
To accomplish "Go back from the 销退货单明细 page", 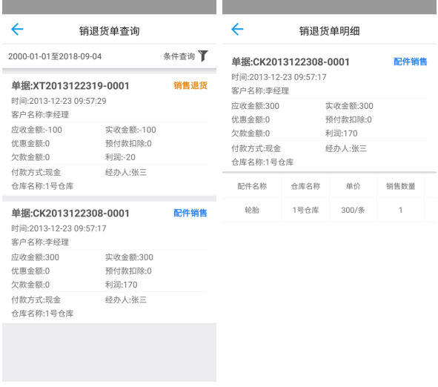I will coord(237,30).
